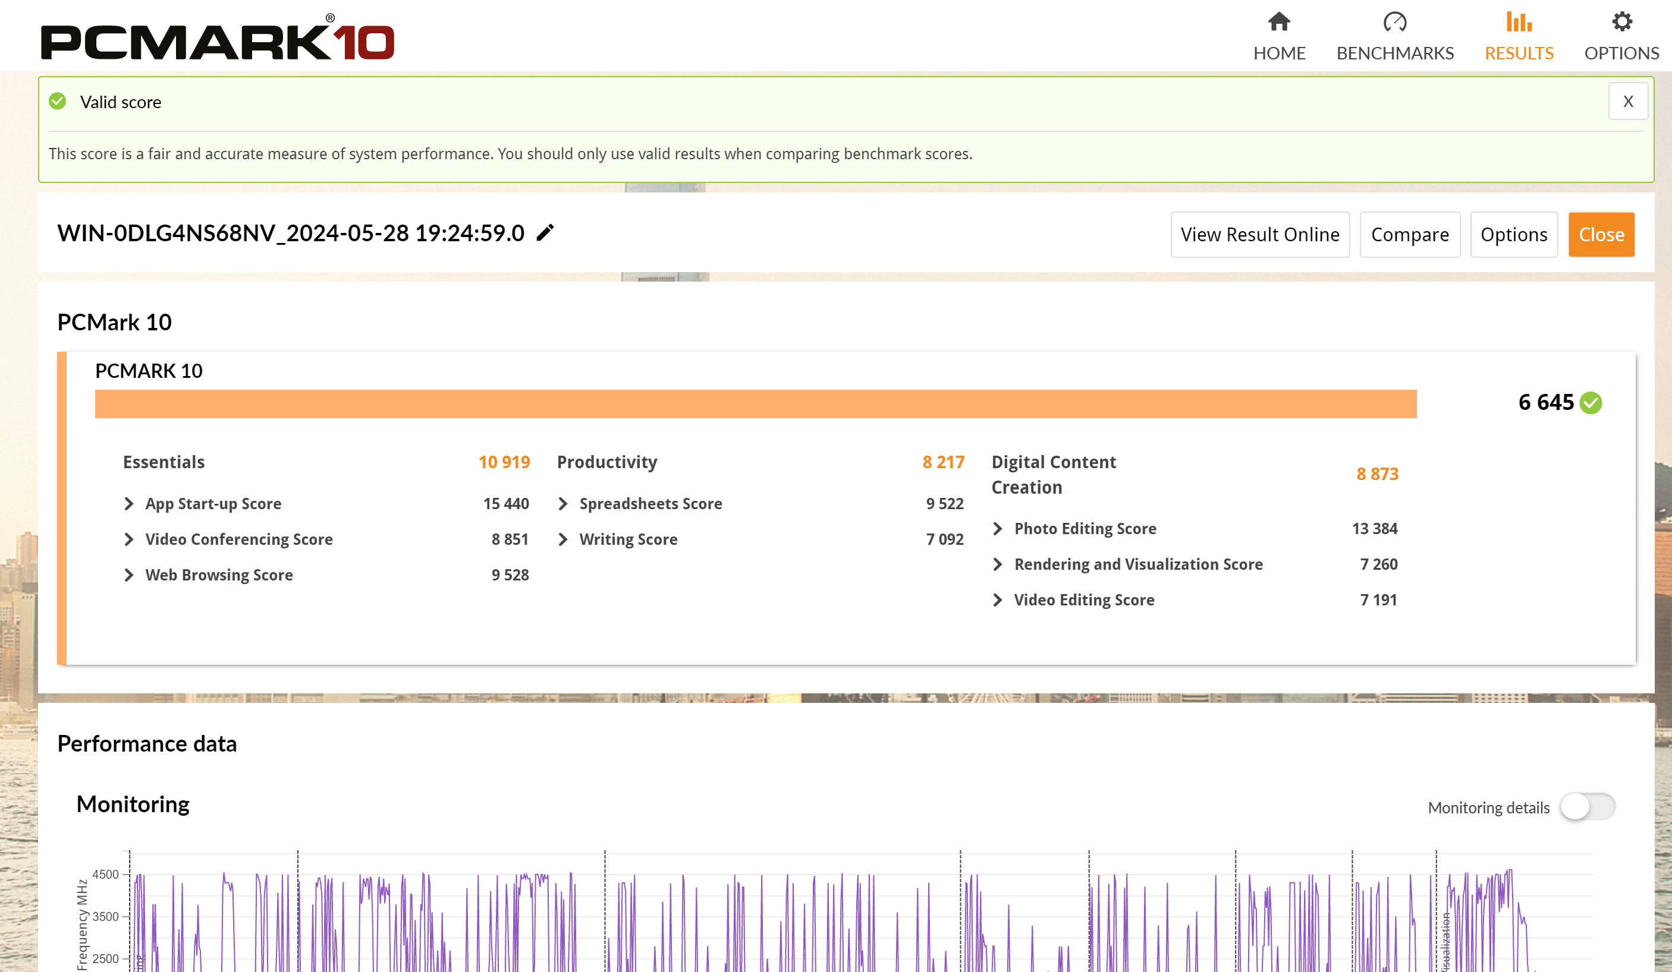The image size is (1672, 972).
Task: Expand Video Conferencing Score details
Action: pos(128,539)
